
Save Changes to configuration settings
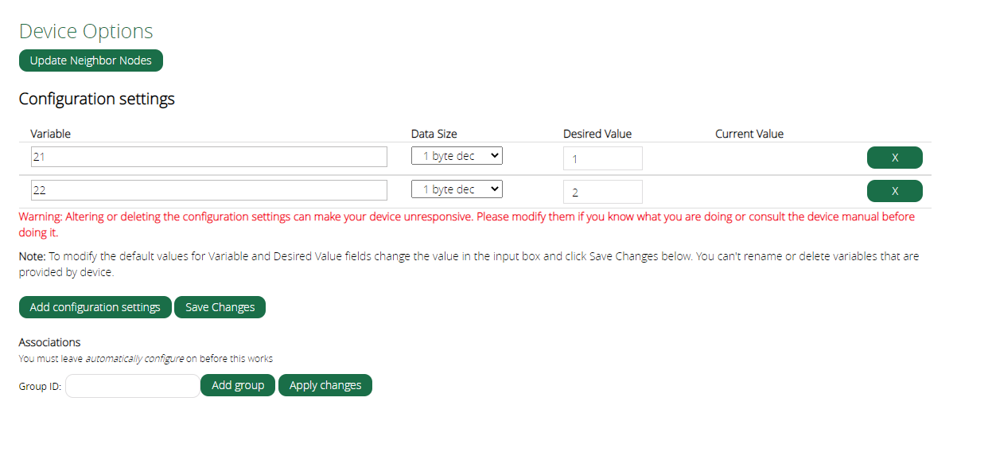click(220, 307)
